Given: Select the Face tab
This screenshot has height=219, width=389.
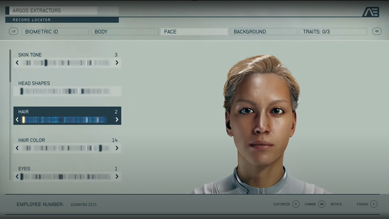Looking at the screenshot, I should [194, 32].
